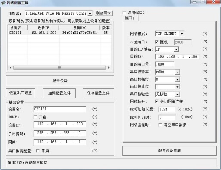The image size is (221, 170).
Task: Enable 清空串口数据 checkbox
Action: coord(160,125)
